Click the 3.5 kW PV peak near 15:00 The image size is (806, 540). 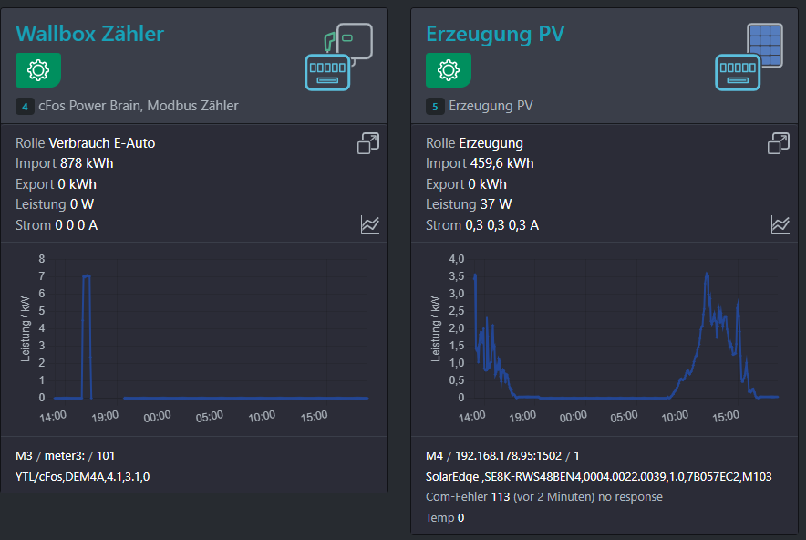click(707, 275)
